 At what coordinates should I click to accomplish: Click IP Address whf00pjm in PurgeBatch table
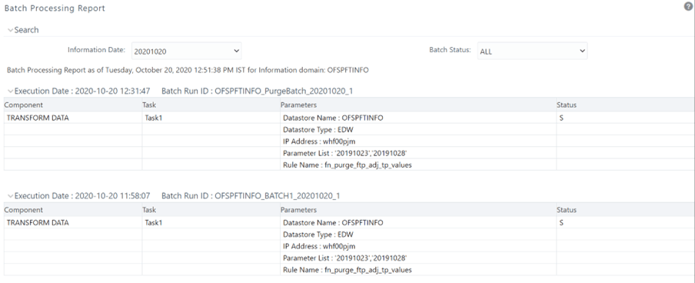coord(319,141)
